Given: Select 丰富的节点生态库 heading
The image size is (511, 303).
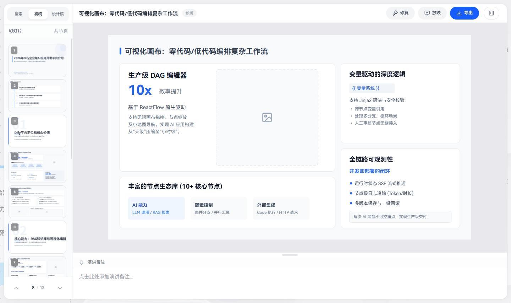Looking at the screenshot, I should tap(175, 186).
